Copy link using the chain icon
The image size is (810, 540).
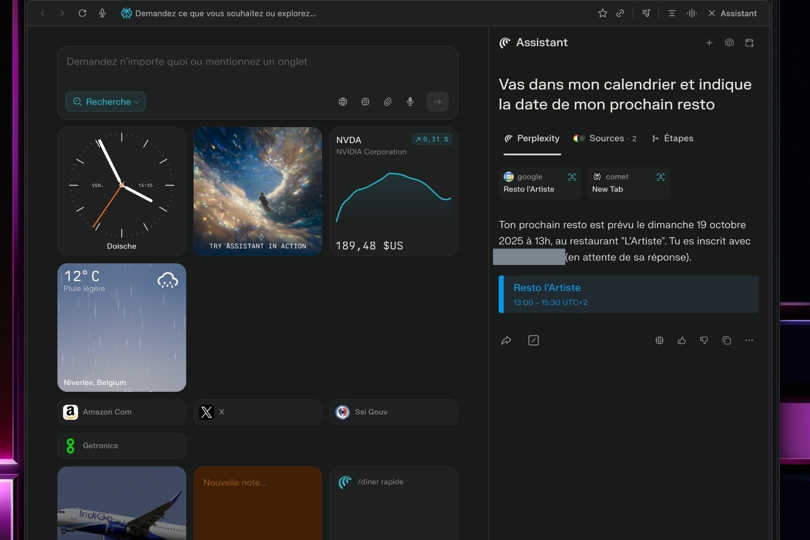coord(620,13)
